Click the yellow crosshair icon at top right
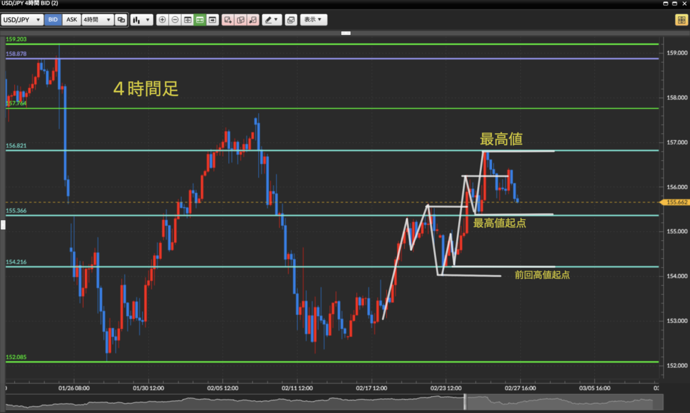The image size is (690, 413). coord(681,20)
